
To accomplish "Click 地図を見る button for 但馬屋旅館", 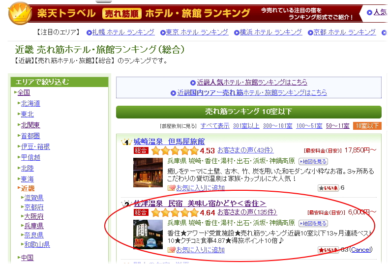I will pyautogui.click(x=313, y=161).
